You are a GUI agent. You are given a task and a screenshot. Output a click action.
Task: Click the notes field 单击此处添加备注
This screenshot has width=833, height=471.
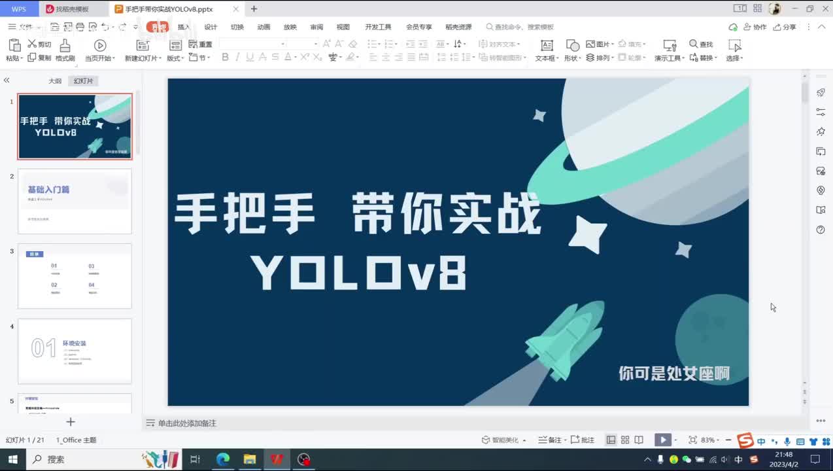pyautogui.click(x=187, y=423)
